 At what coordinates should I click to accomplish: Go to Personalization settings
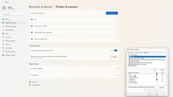[9, 30]
